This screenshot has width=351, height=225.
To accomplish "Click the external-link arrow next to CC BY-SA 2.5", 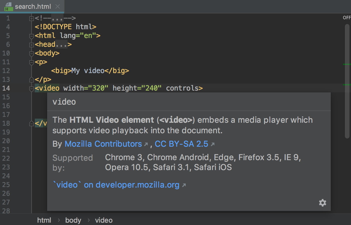I will pyautogui.click(x=213, y=144).
